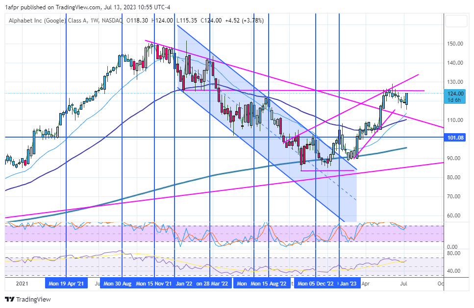
Task: Click the low value L115.35
Action: pos(187,21)
